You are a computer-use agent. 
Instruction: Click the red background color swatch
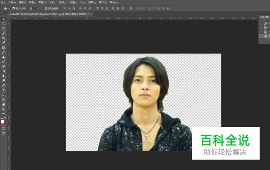[5, 124]
